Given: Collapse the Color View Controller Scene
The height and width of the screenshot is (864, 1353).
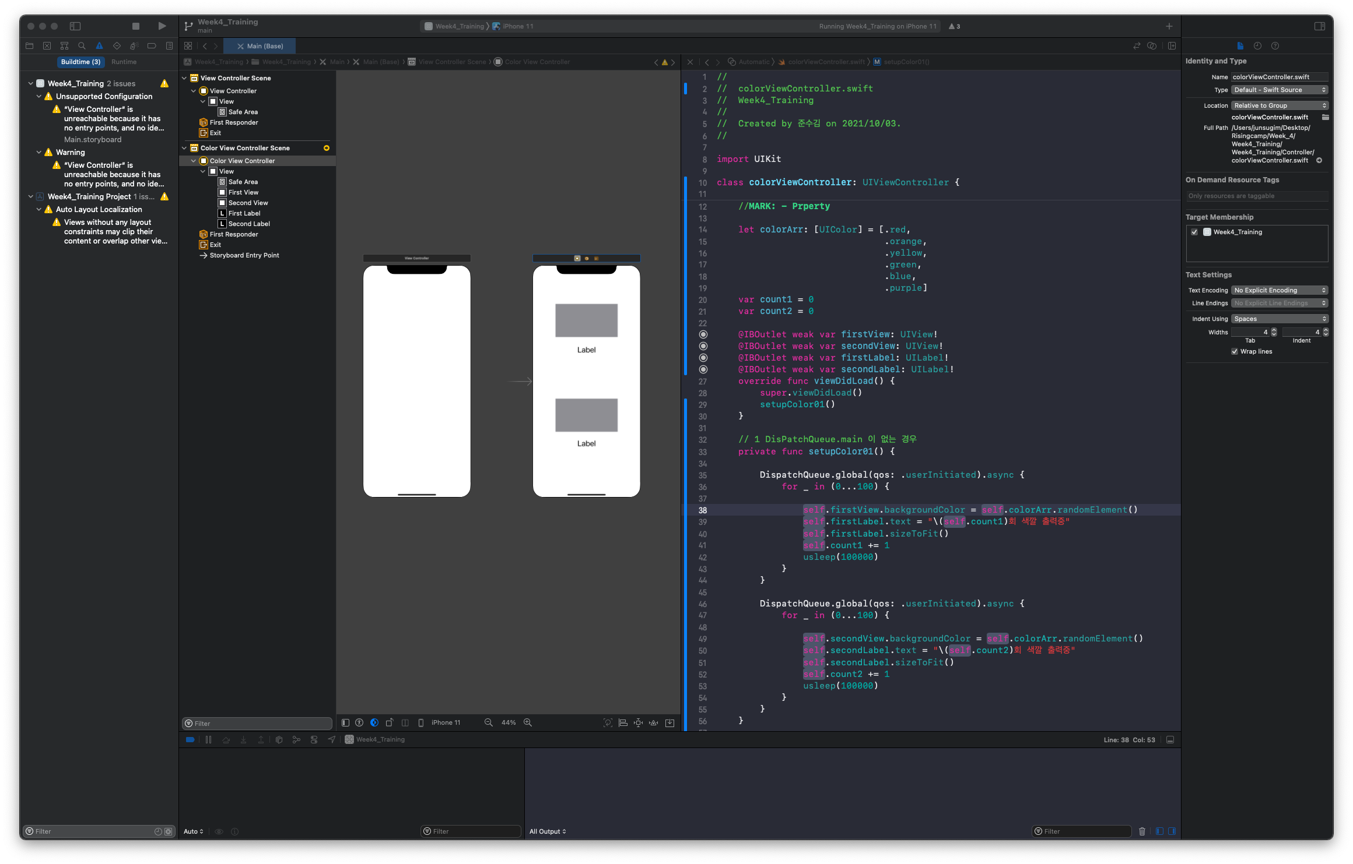Looking at the screenshot, I should tap(185, 148).
